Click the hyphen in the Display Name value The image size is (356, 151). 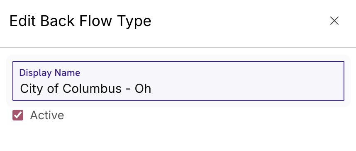(128, 89)
